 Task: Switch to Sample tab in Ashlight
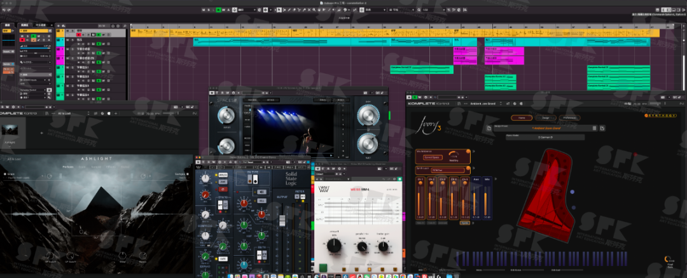(x=96, y=167)
